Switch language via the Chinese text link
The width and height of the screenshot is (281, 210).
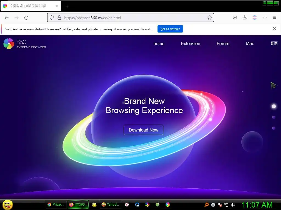[274, 43]
